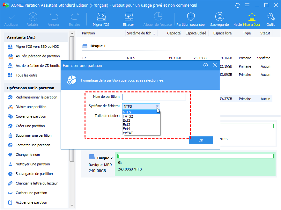Sort by Statut column header
Screen dimensions: 281x210
(x=265, y=33)
